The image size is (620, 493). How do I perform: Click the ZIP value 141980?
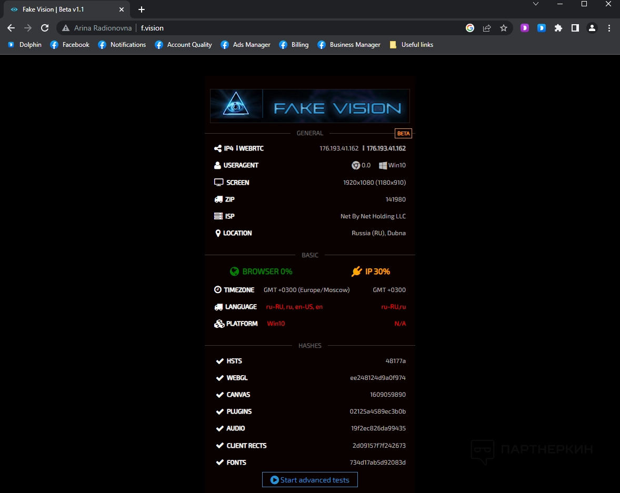(395, 199)
